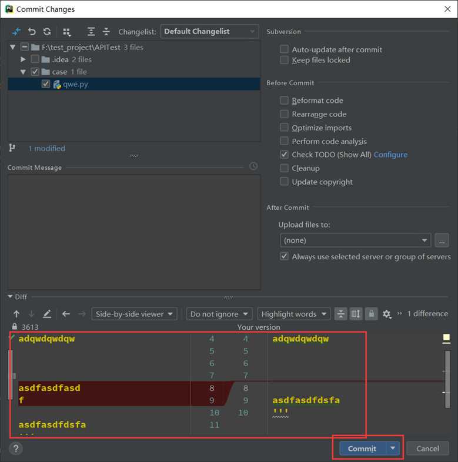Open the Default Changelist dropdown
The image size is (458, 462).
click(x=209, y=32)
